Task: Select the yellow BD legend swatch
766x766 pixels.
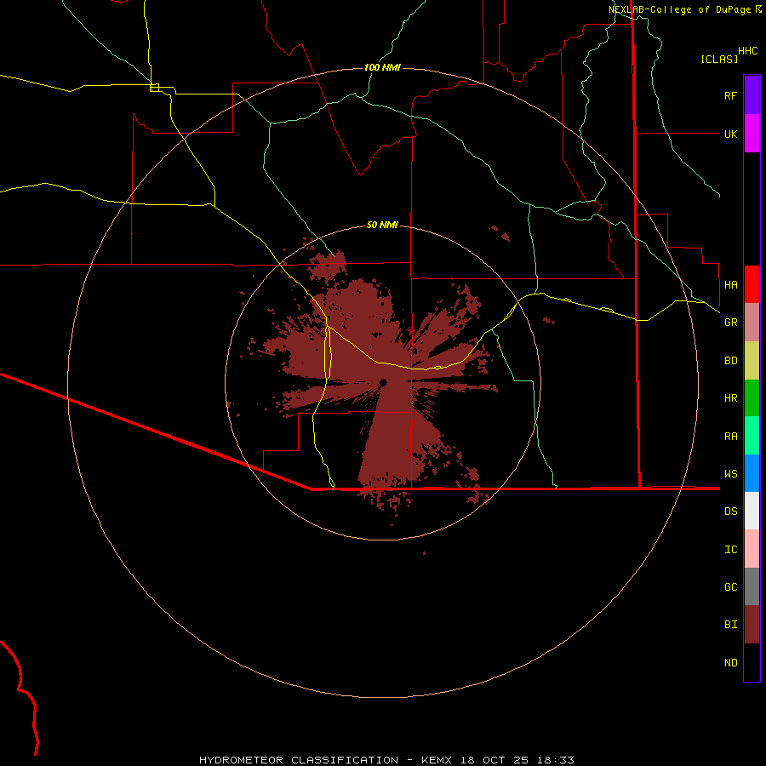Action: point(752,360)
